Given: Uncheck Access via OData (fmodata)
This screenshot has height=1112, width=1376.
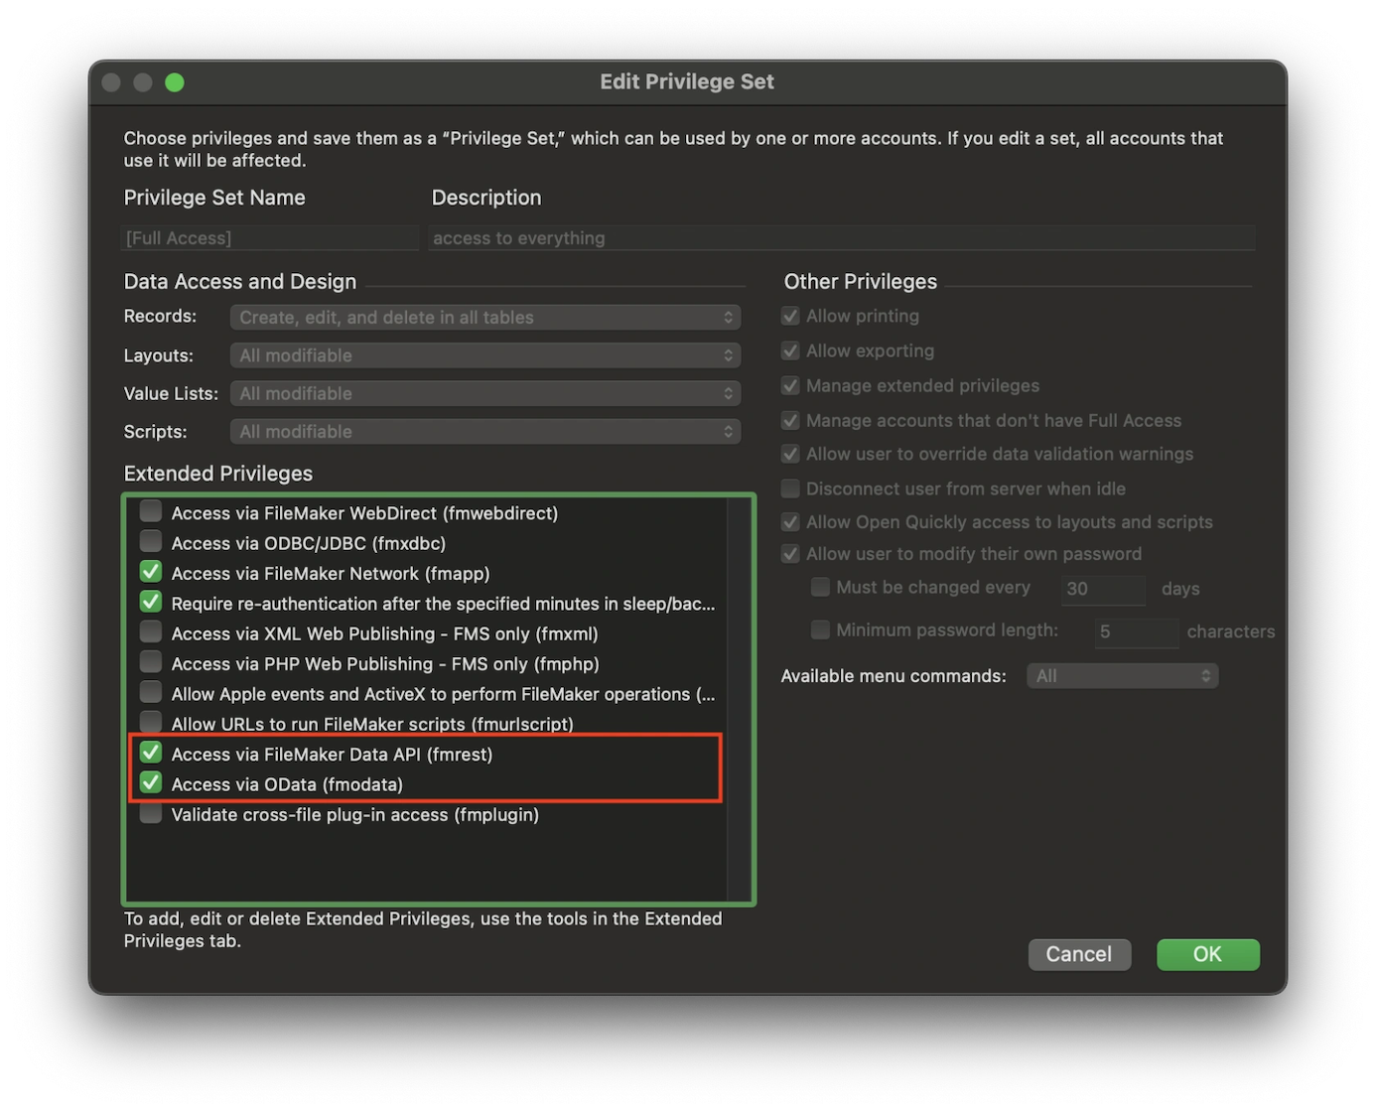Looking at the screenshot, I should (x=151, y=783).
